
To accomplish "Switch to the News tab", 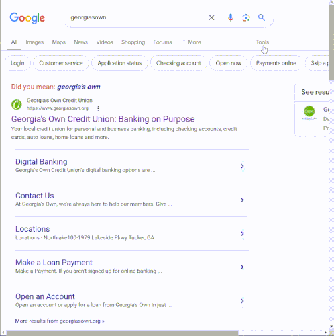I will (x=81, y=42).
